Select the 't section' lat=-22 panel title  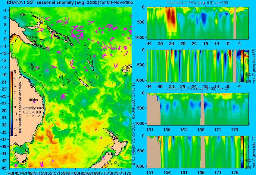click(x=197, y=89)
